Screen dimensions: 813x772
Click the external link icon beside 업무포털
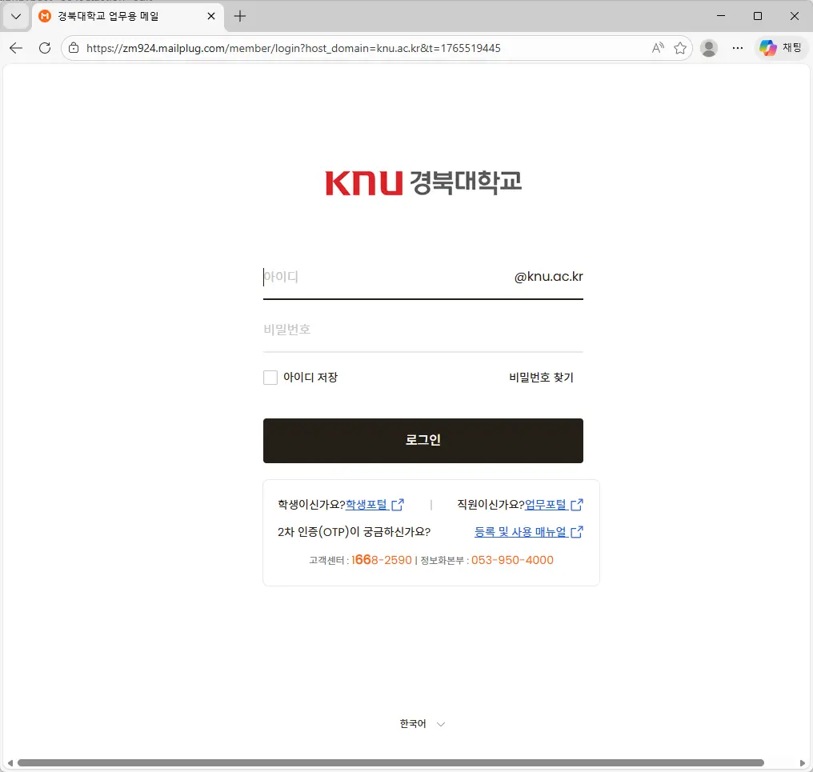pyautogui.click(x=577, y=504)
